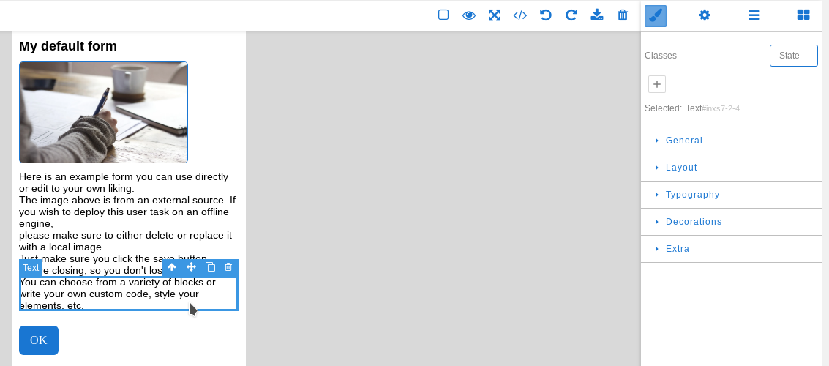
Task: Open the code view icon
Action: click(520, 15)
